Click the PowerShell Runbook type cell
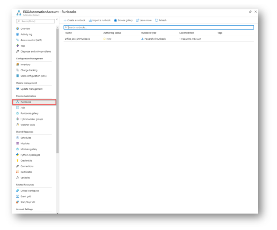 coord(154,39)
